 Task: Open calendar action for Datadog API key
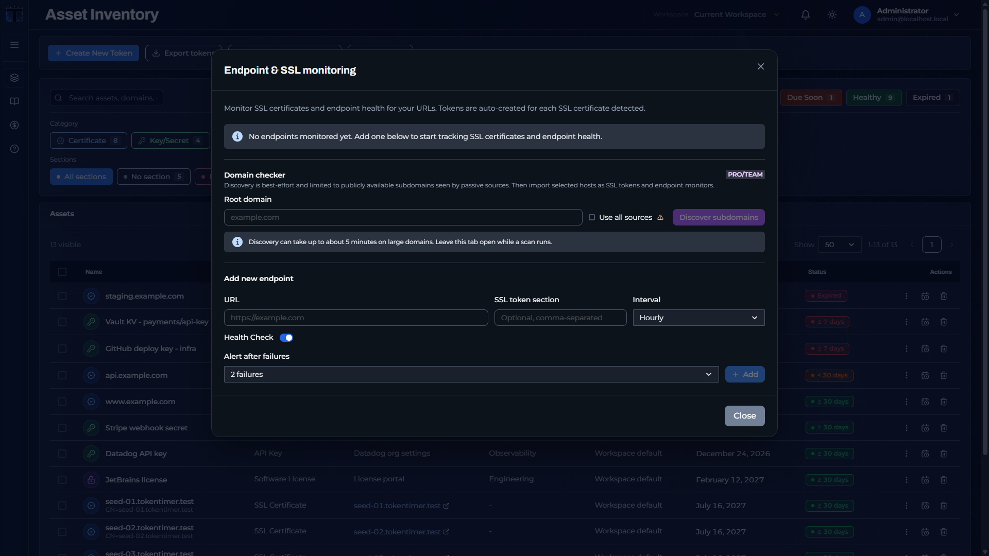pyautogui.click(x=925, y=454)
